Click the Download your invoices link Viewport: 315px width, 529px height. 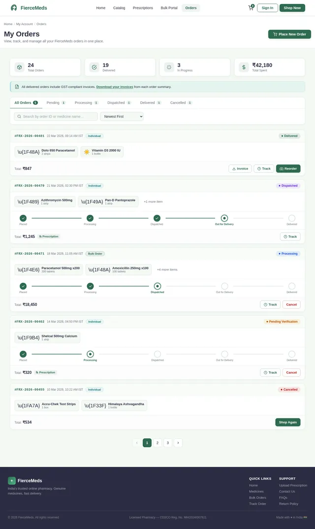(114, 87)
